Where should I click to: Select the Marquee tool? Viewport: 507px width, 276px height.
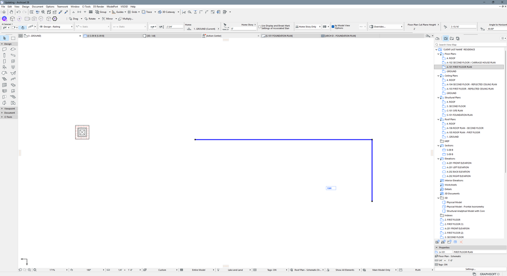click(x=13, y=38)
